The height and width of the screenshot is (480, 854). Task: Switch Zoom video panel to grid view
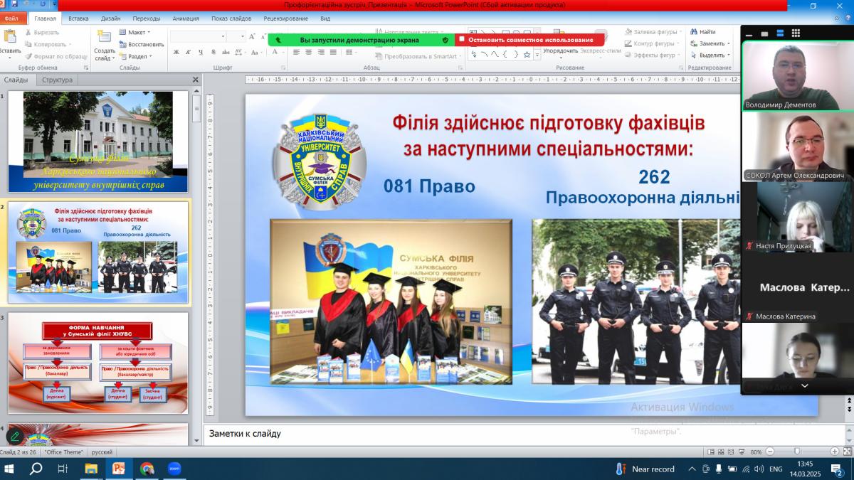(x=796, y=33)
